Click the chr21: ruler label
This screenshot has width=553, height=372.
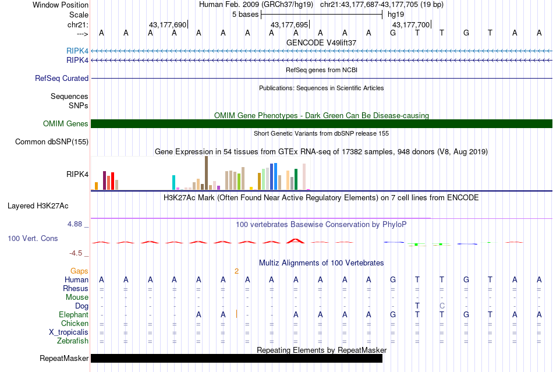coord(77,24)
